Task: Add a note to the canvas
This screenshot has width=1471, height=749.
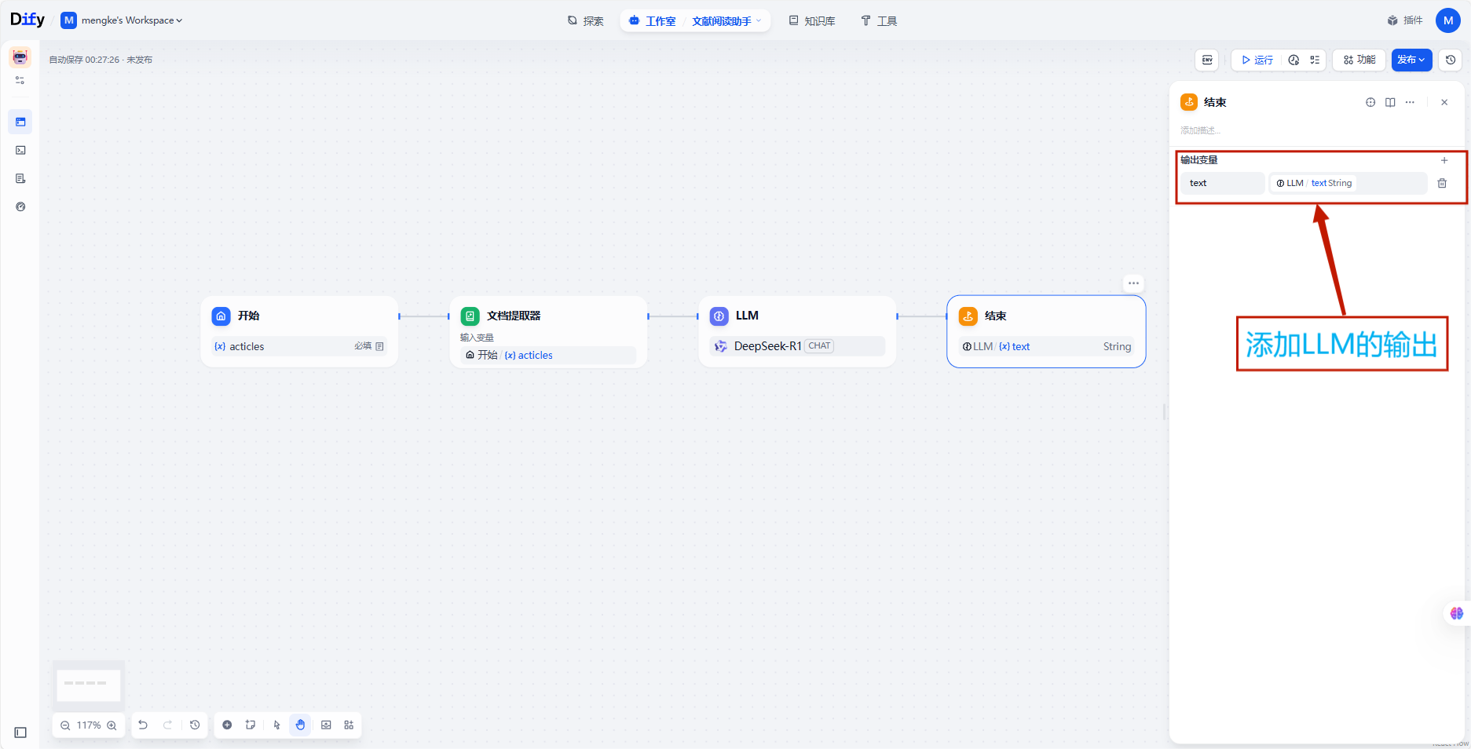Action: 251,725
